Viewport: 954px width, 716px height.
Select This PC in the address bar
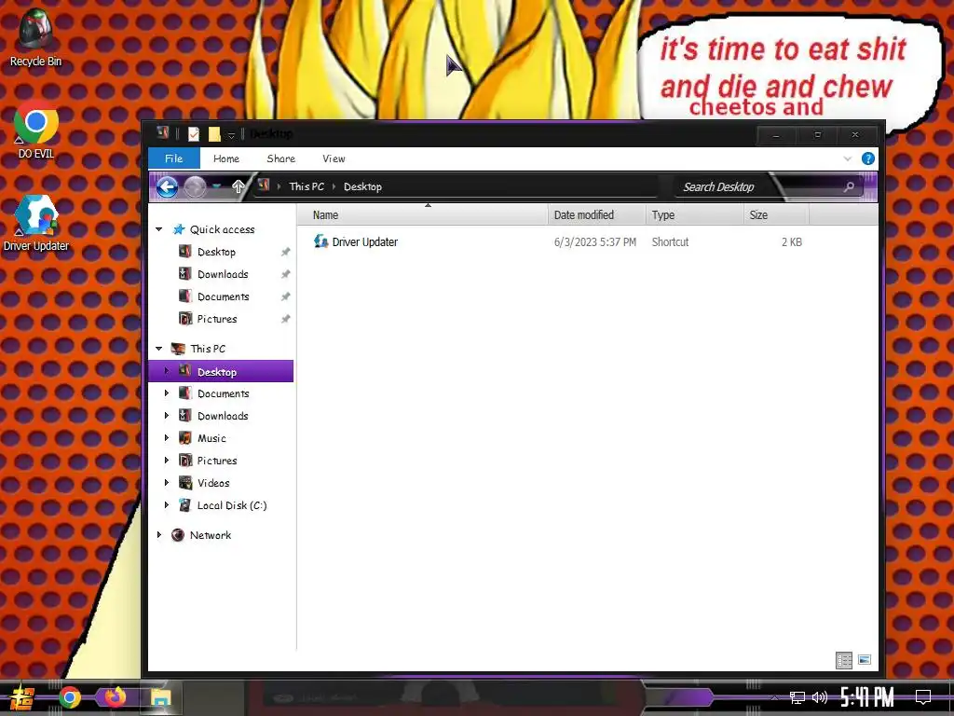click(307, 186)
